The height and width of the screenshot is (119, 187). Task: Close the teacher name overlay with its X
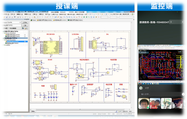182,22
